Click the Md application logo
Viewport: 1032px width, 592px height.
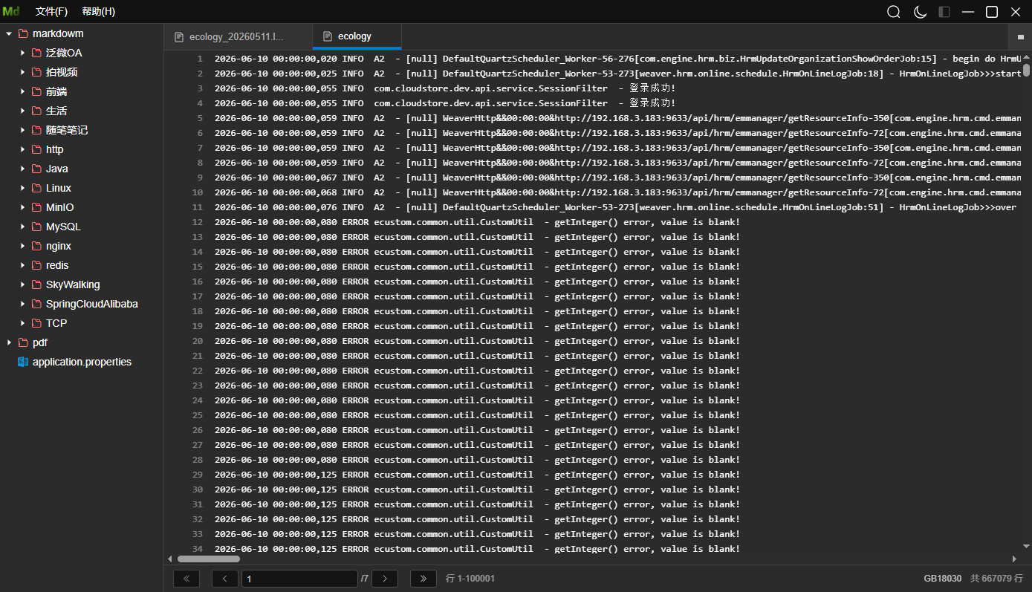pyautogui.click(x=11, y=12)
